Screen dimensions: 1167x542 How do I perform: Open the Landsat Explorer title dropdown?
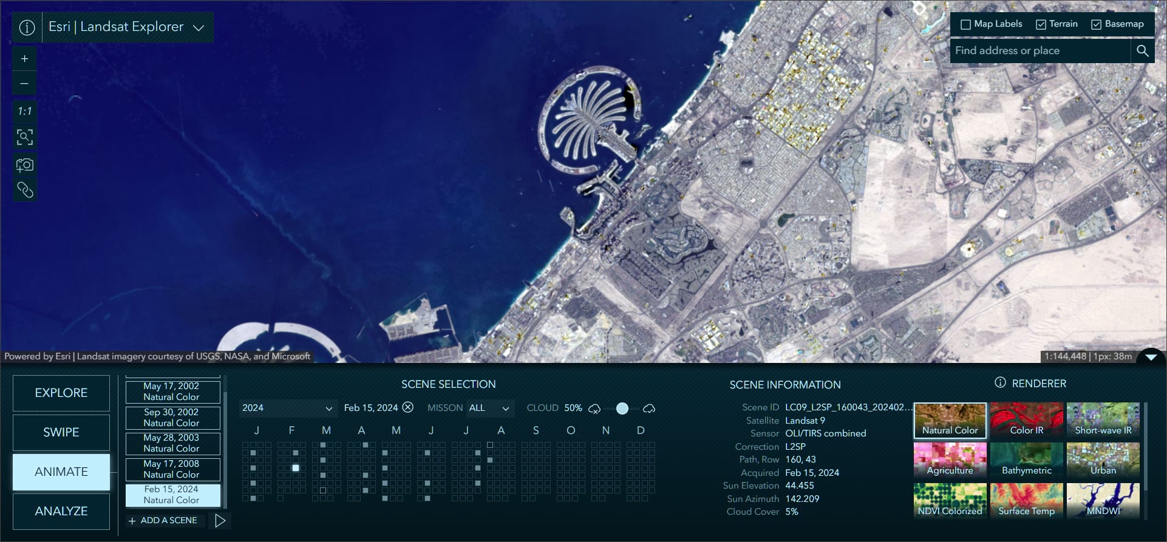tap(198, 28)
